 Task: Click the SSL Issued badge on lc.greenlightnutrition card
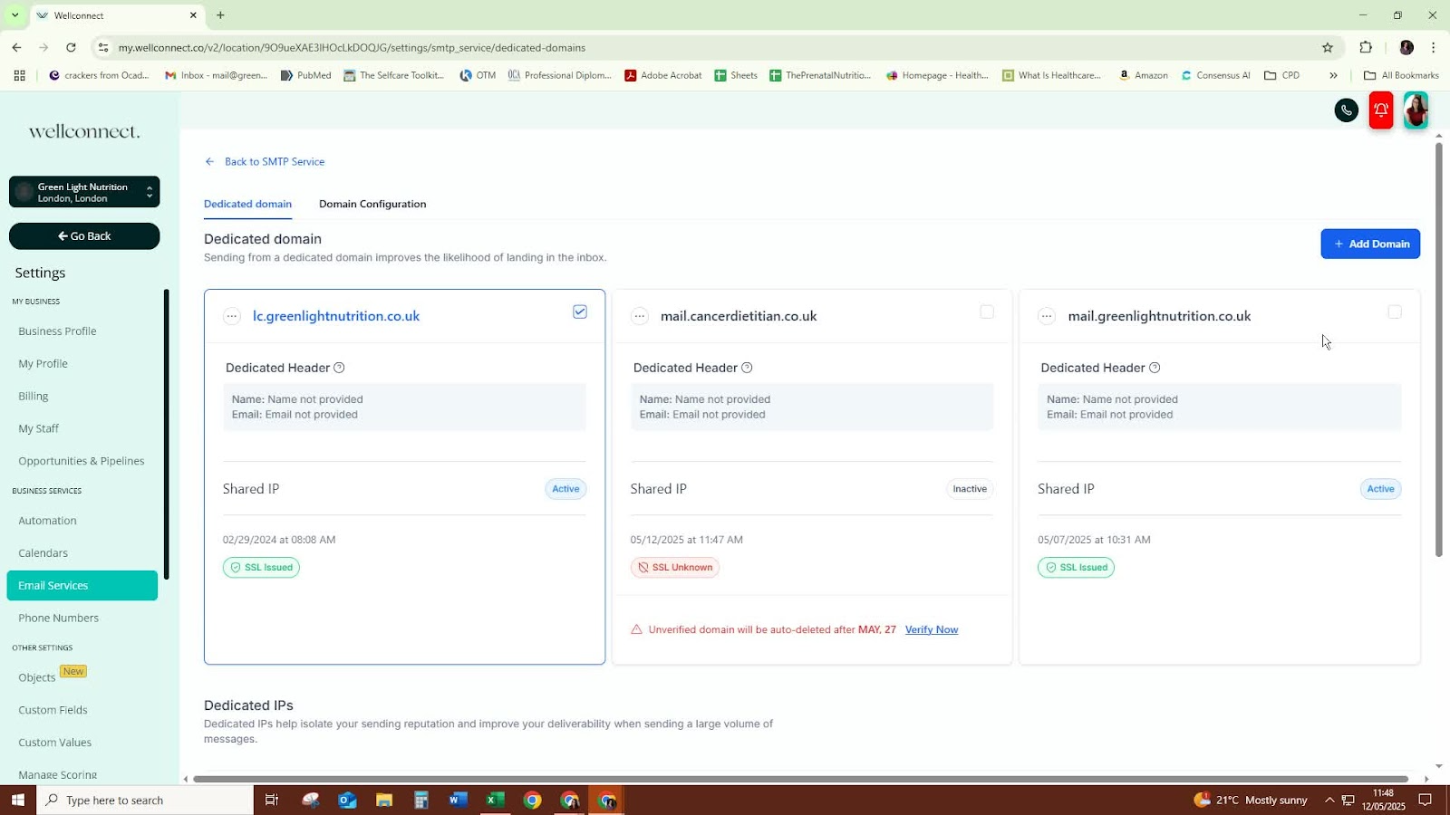pyautogui.click(x=261, y=568)
